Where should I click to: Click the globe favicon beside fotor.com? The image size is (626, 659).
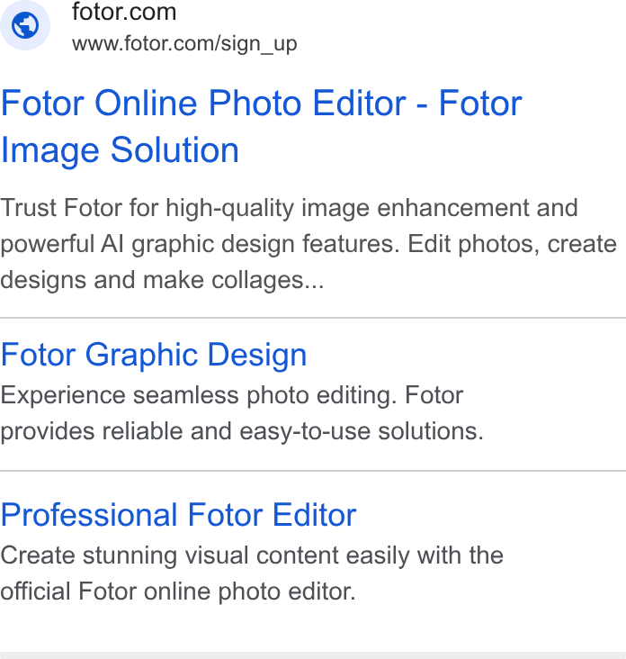(25, 25)
